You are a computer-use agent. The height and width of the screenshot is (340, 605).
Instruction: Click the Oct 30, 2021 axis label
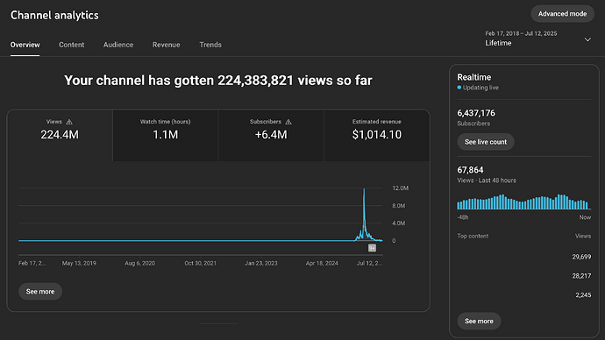point(200,263)
